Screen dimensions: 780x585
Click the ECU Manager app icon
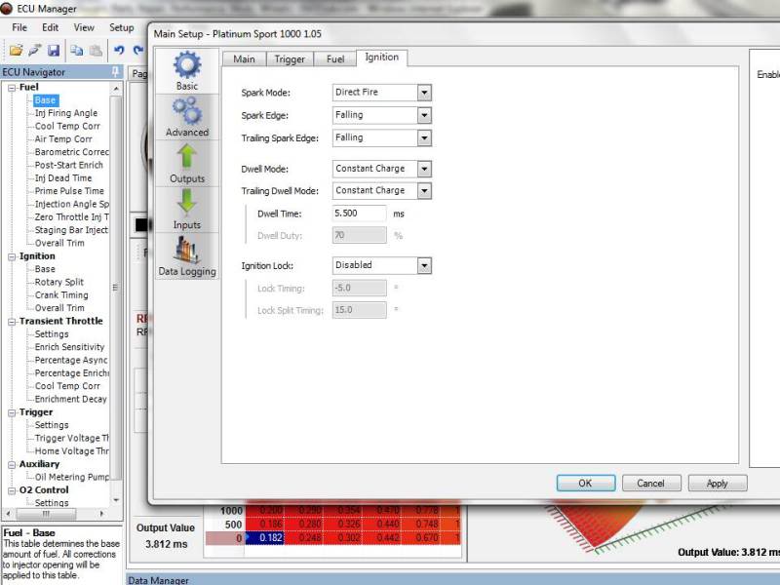pyautogui.click(x=7, y=9)
